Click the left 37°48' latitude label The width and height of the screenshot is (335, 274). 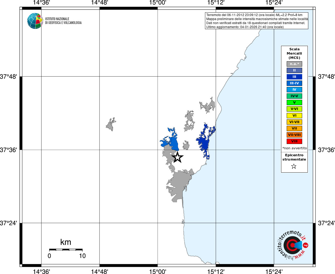tap(9, 77)
